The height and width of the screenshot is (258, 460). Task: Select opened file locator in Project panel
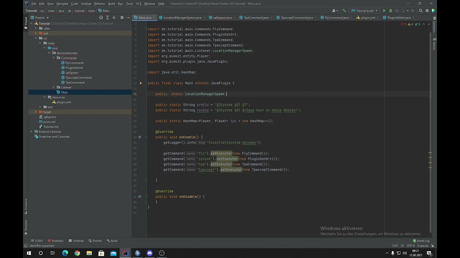101,18
